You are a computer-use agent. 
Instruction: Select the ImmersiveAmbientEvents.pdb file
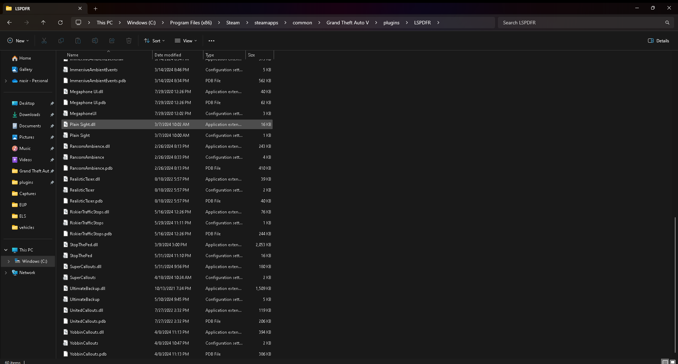coord(167,81)
